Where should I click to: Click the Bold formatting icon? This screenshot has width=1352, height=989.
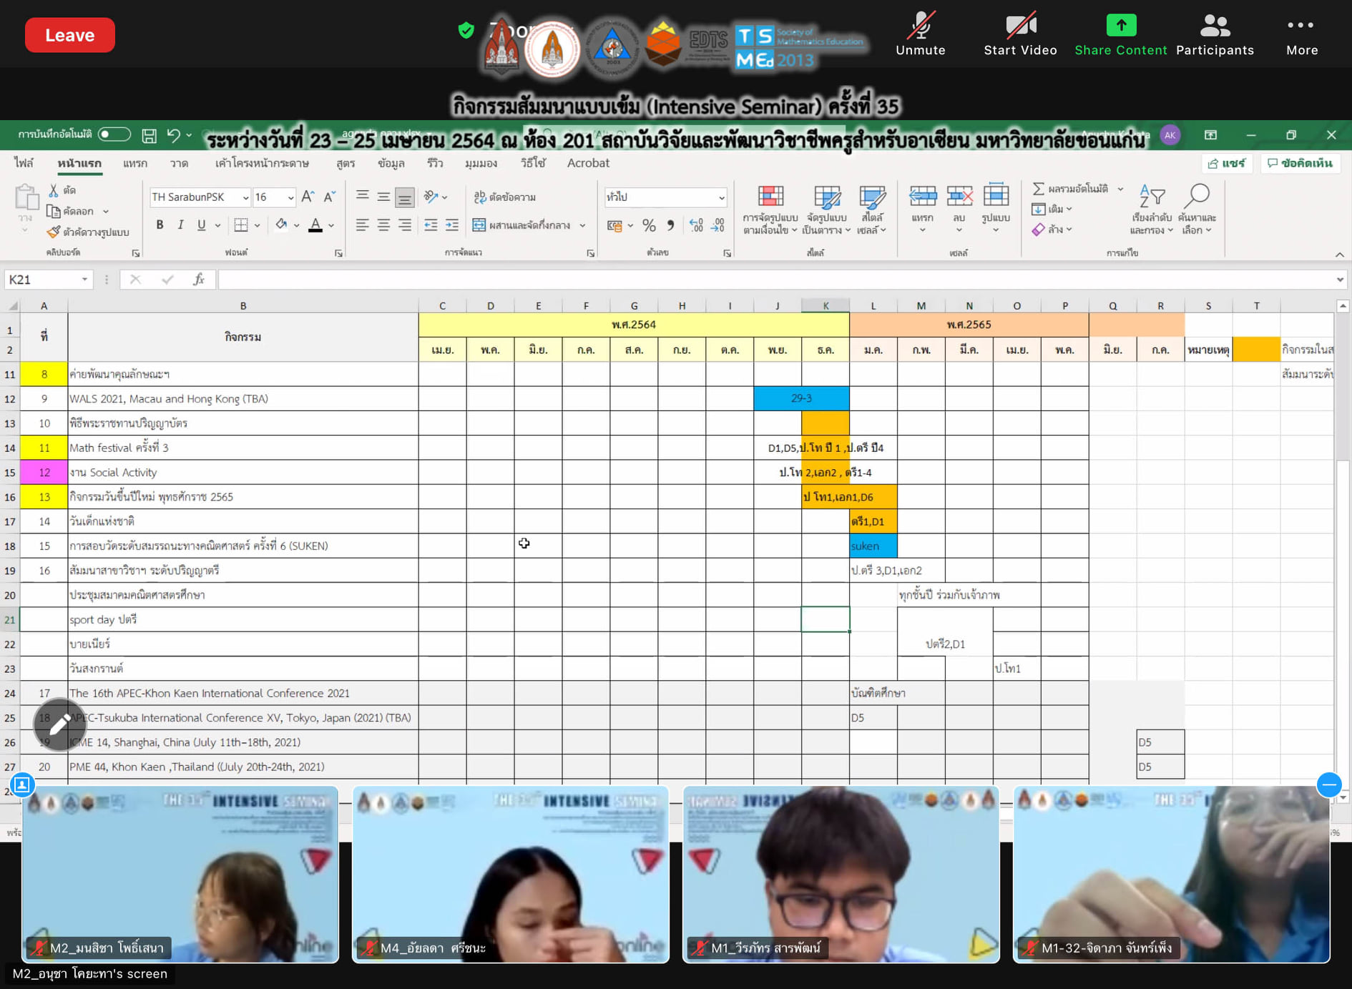160,225
